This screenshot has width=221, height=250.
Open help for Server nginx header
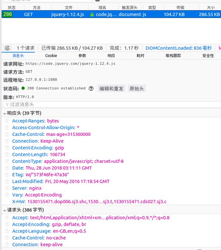click(x=7, y=188)
